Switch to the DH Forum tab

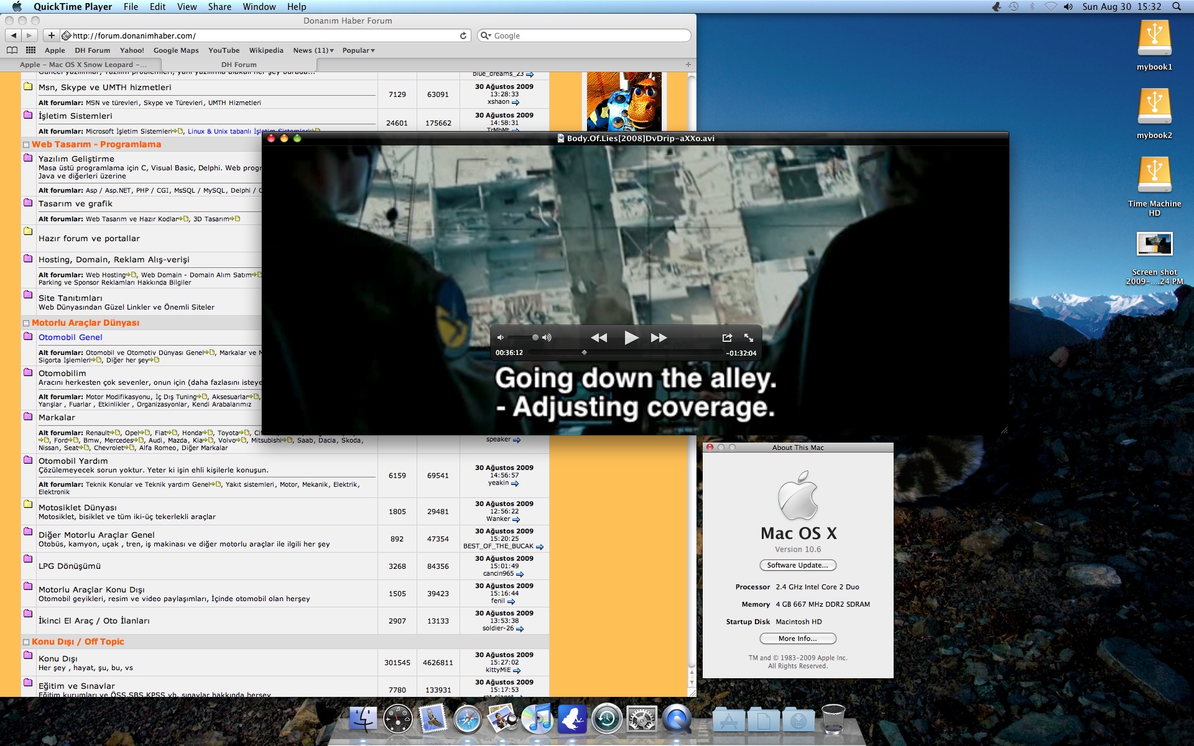[239, 65]
